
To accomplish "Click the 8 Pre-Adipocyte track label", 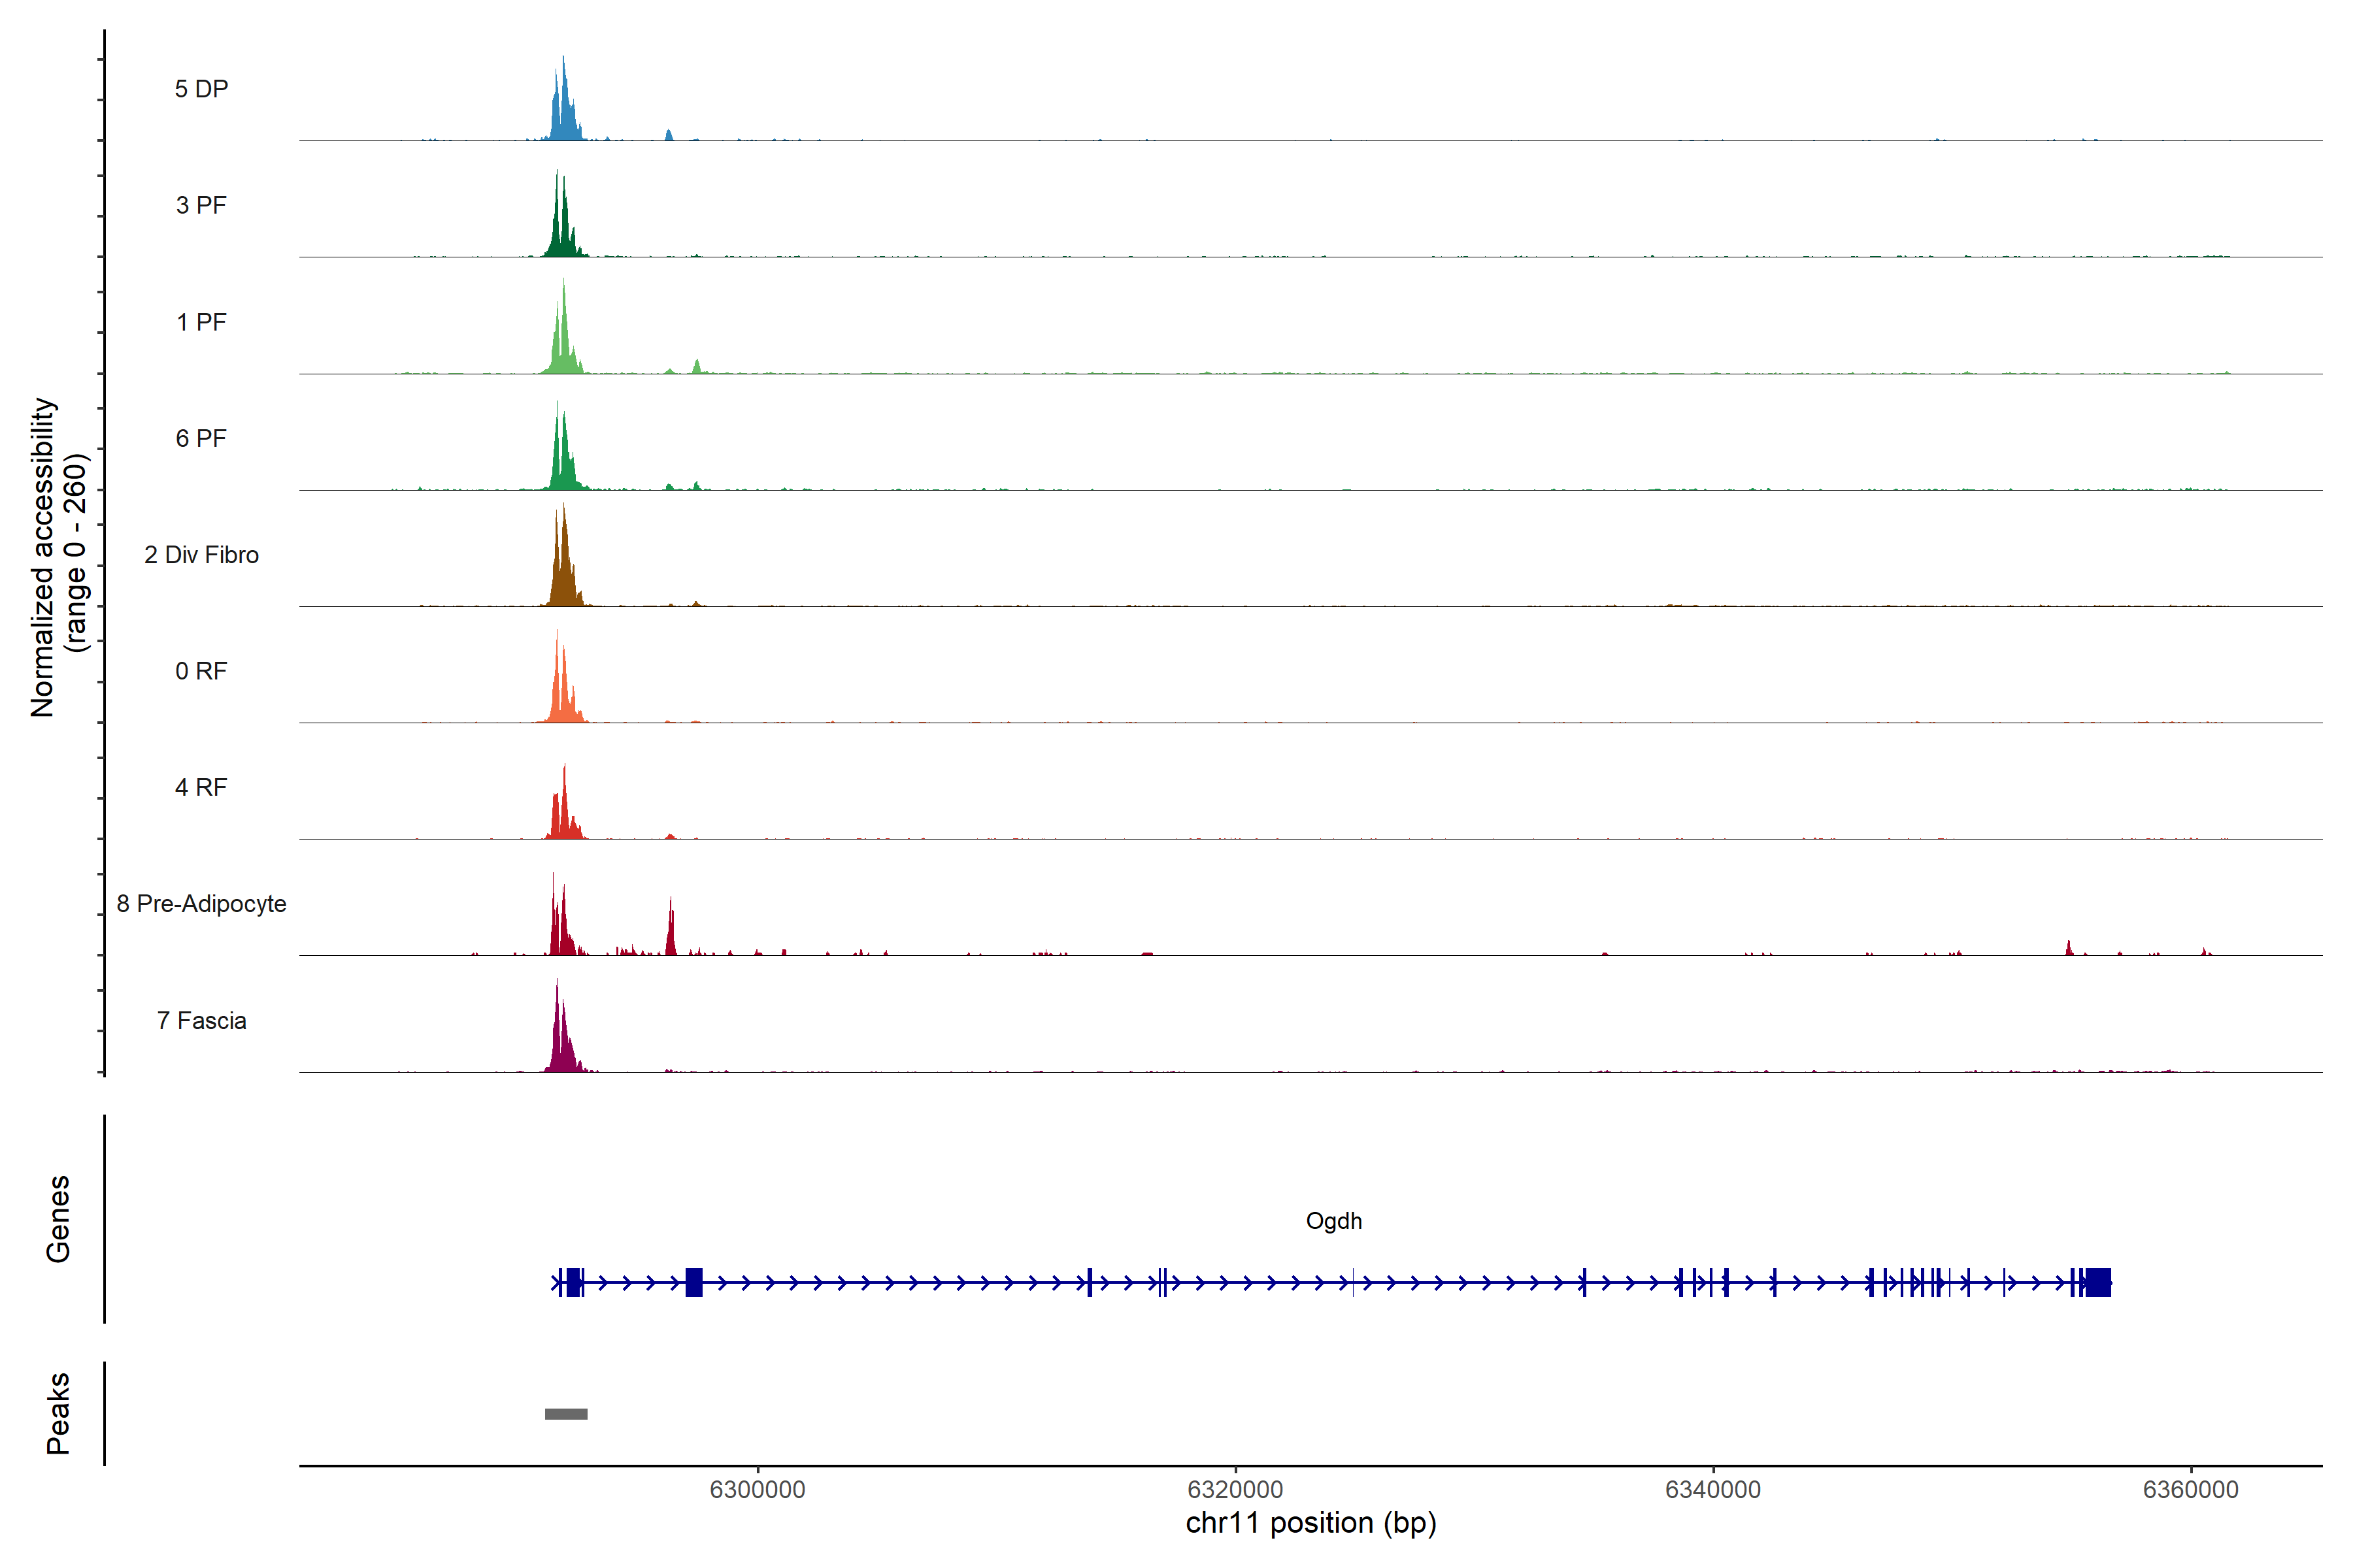I will [x=201, y=904].
